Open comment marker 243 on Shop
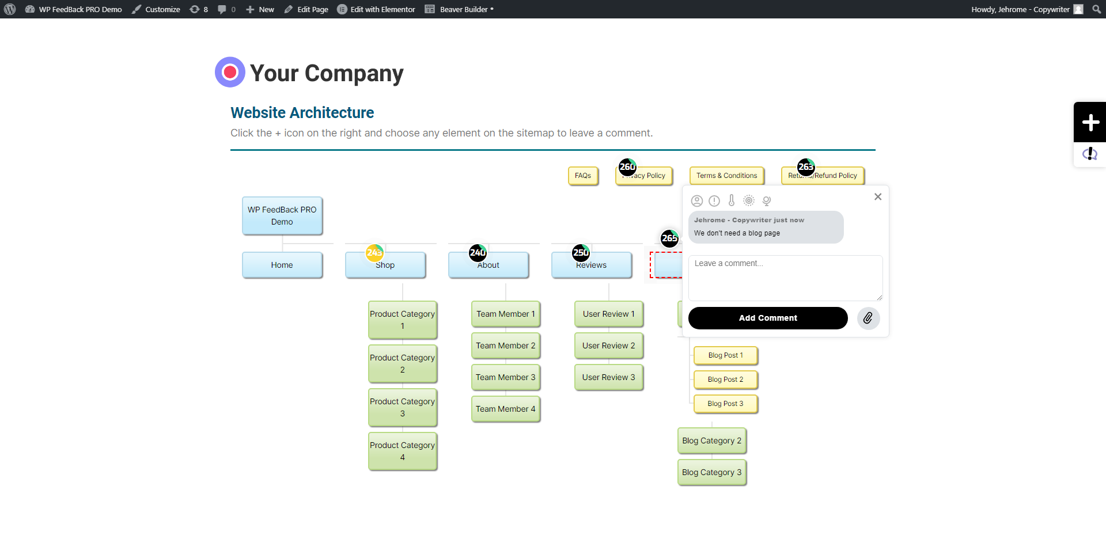1106x558 pixels. [x=374, y=252]
